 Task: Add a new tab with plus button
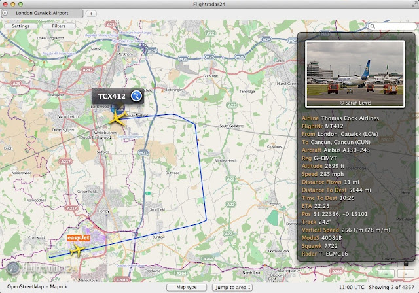91,14
